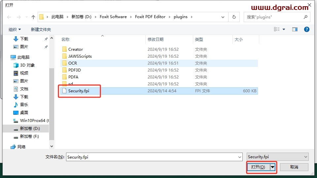
Task: Jump to Foxit Software in path
Action: tap(113, 17)
